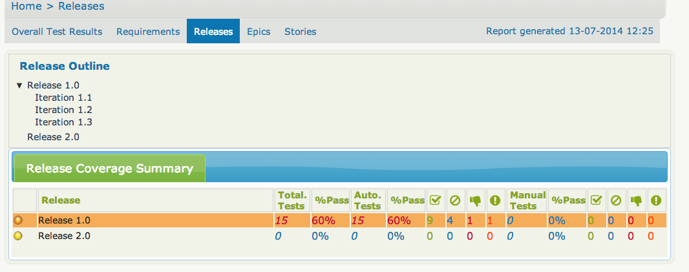Click the orange status circle for Release 1.0

point(18,220)
